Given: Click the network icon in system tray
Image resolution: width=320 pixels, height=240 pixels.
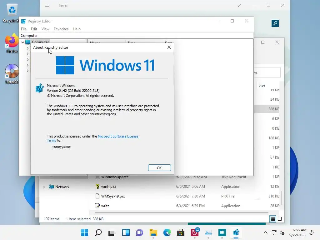Looking at the screenshot, I should pyautogui.click(x=274, y=232).
